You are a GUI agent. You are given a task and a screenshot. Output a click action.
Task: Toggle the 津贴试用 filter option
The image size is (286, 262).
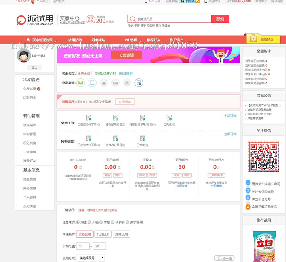tap(122, 234)
